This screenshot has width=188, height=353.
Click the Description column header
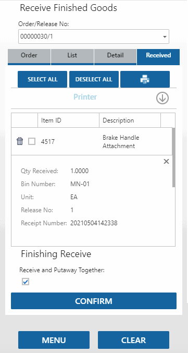coord(130,120)
